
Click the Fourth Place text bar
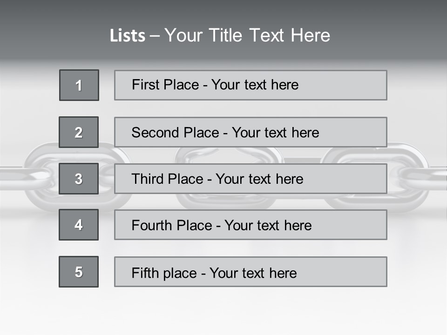[251, 225]
